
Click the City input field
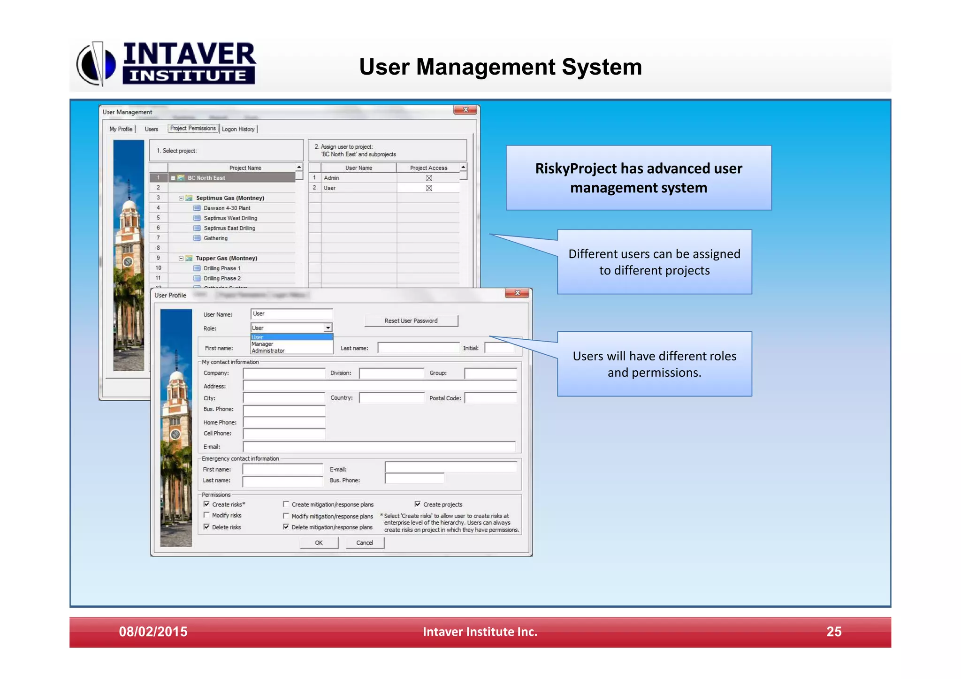click(284, 398)
